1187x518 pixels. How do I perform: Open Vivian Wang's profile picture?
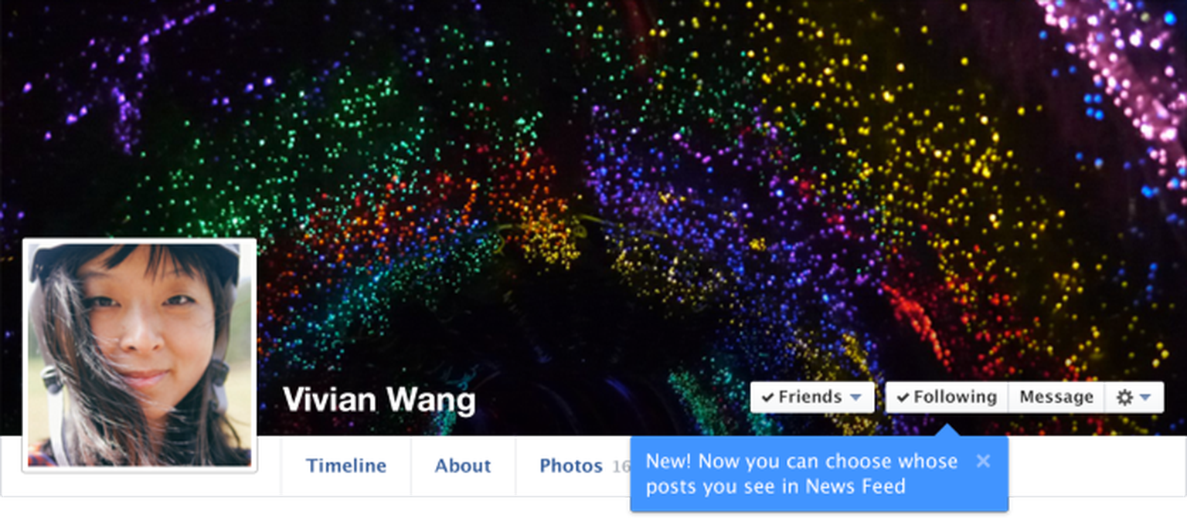tap(140, 355)
